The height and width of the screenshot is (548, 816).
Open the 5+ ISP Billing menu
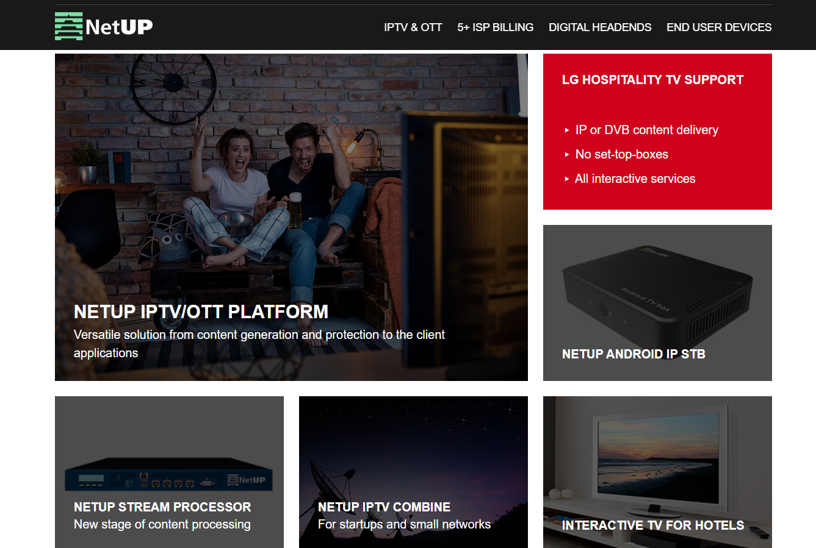click(495, 27)
